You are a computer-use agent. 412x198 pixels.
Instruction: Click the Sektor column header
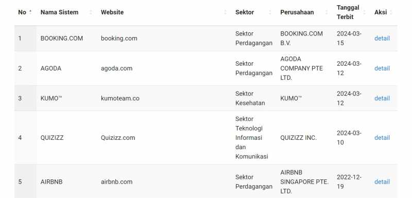click(x=245, y=12)
